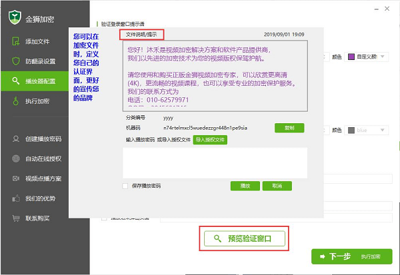
Task: Click the 创建播放密码 user icon
Action: 16,138
